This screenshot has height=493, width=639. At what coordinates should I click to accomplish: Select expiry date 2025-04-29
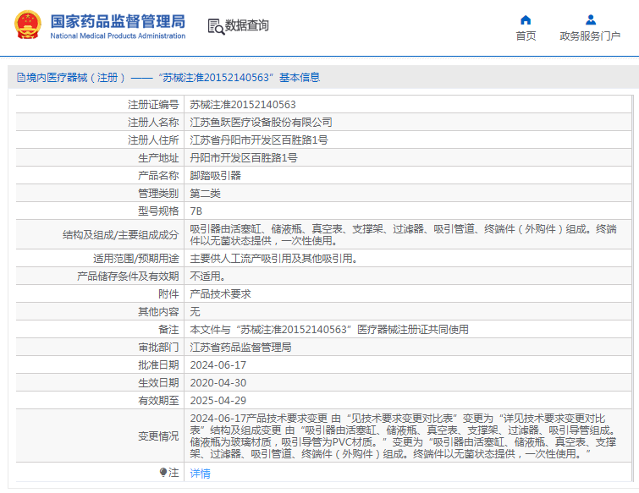pyautogui.click(x=218, y=401)
